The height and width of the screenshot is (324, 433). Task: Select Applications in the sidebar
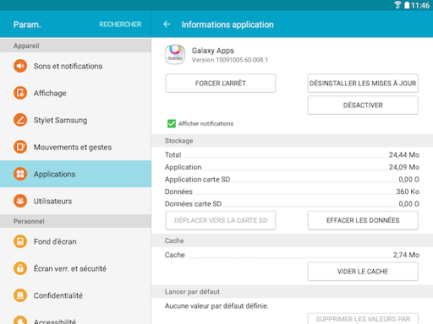point(75,174)
